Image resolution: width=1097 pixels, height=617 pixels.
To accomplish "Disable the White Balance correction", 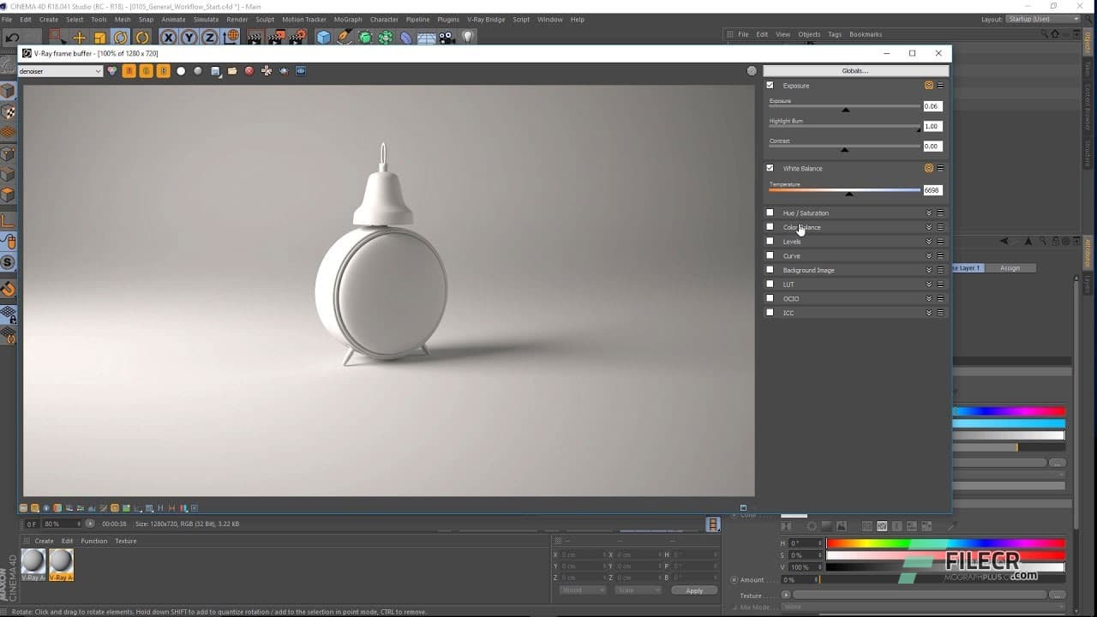I will point(770,168).
